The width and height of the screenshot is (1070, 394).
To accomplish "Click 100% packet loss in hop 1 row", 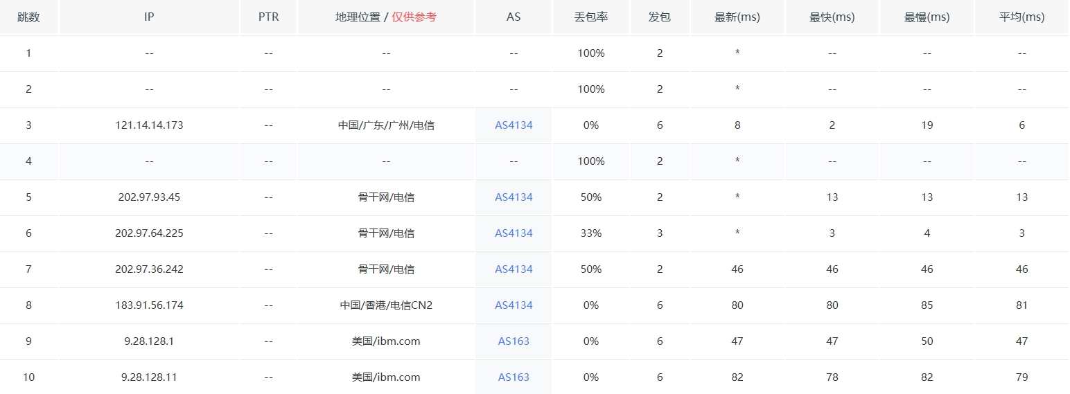I will (591, 53).
